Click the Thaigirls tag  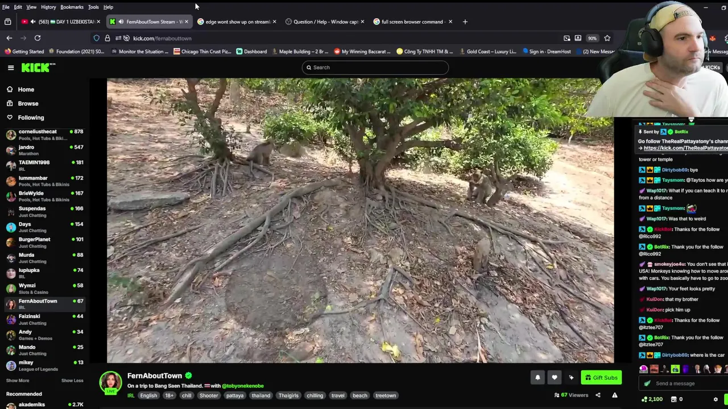pos(288,396)
